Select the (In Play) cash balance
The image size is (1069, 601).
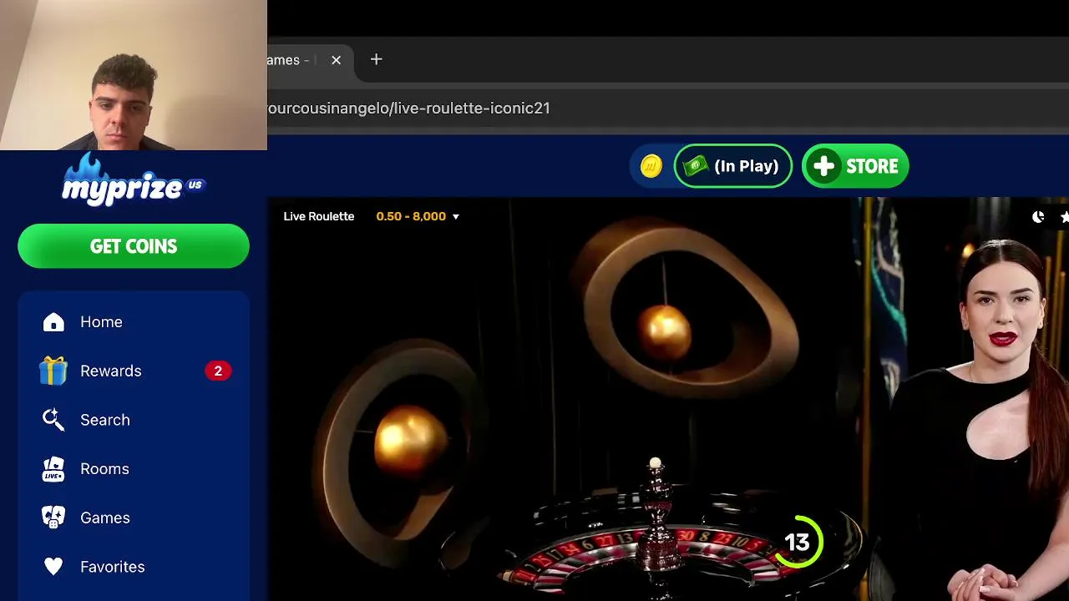tap(732, 166)
